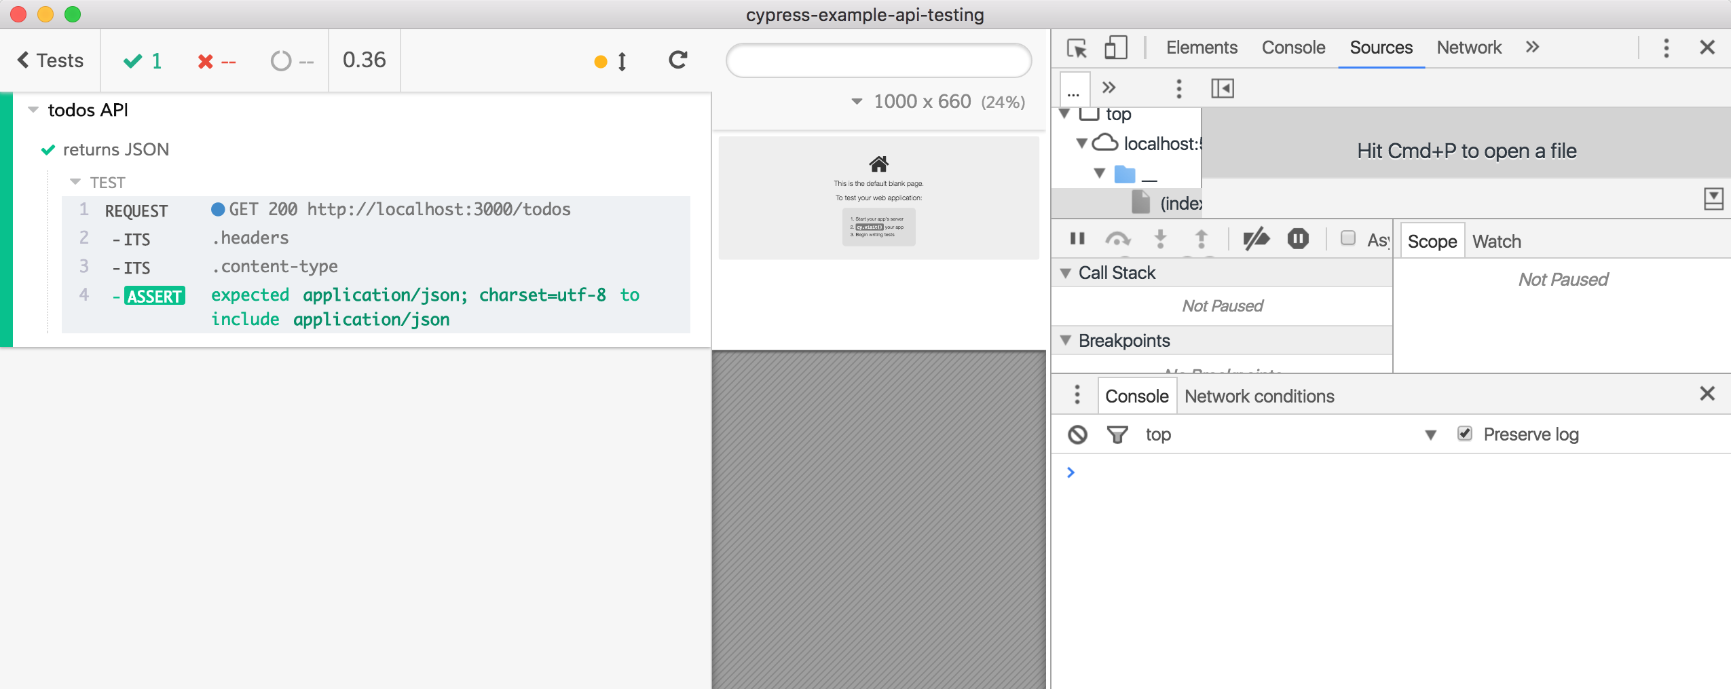
Task: Click the pause script execution button
Action: point(1077,239)
